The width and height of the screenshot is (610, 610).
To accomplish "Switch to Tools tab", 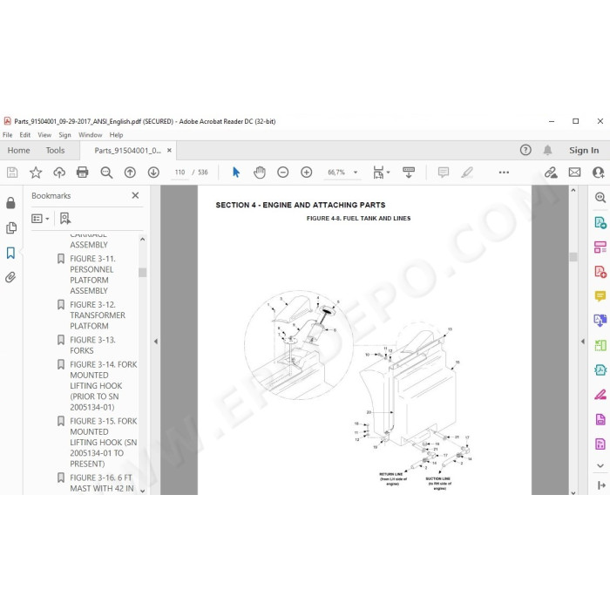I will coord(55,150).
